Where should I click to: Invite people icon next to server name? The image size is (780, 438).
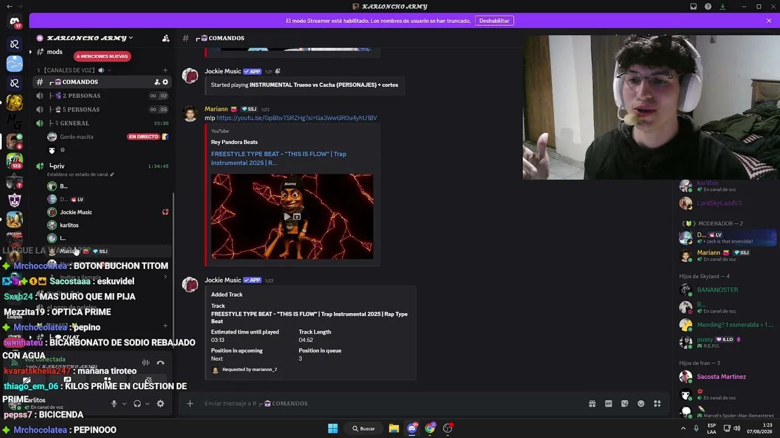tap(166, 38)
